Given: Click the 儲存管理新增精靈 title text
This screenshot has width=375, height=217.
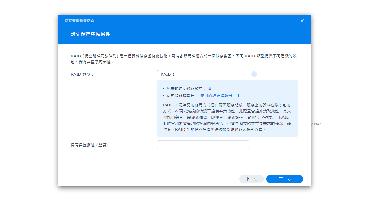Looking at the screenshot, I should tap(79, 21).
